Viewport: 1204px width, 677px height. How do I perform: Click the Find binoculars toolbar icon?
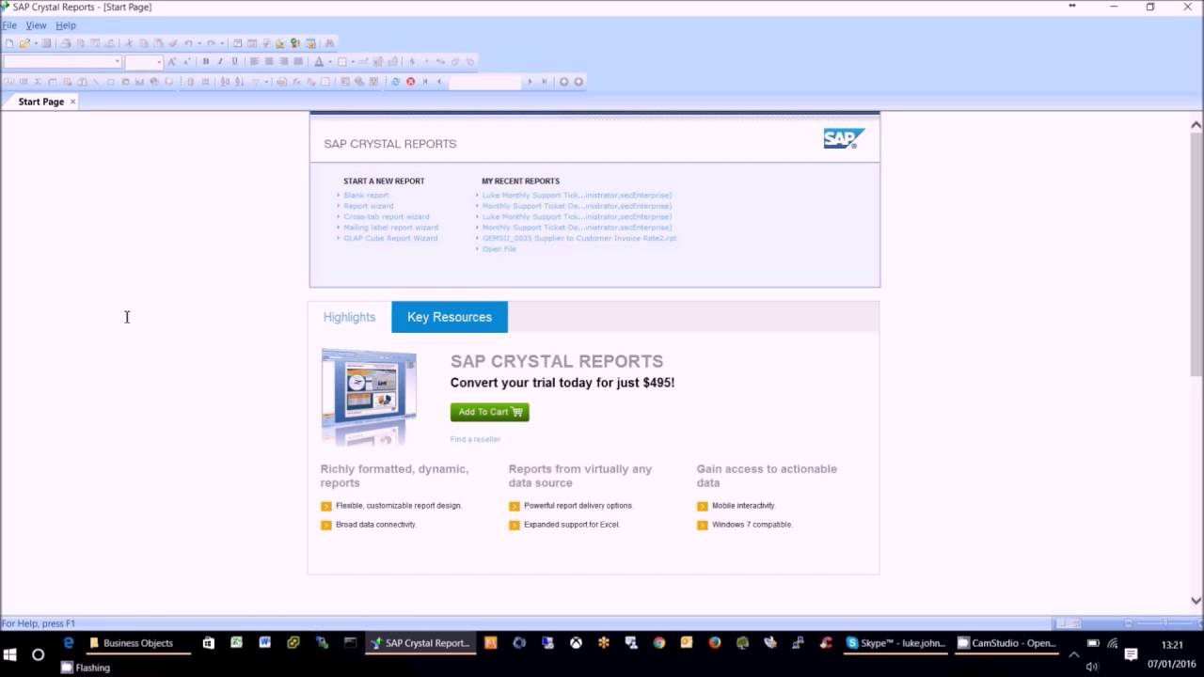[329, 43]
